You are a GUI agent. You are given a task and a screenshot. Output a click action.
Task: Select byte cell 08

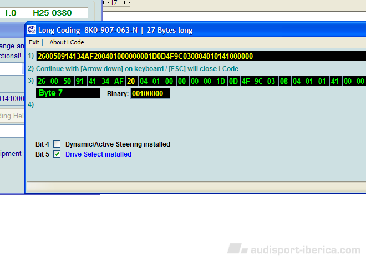(284, 81)
